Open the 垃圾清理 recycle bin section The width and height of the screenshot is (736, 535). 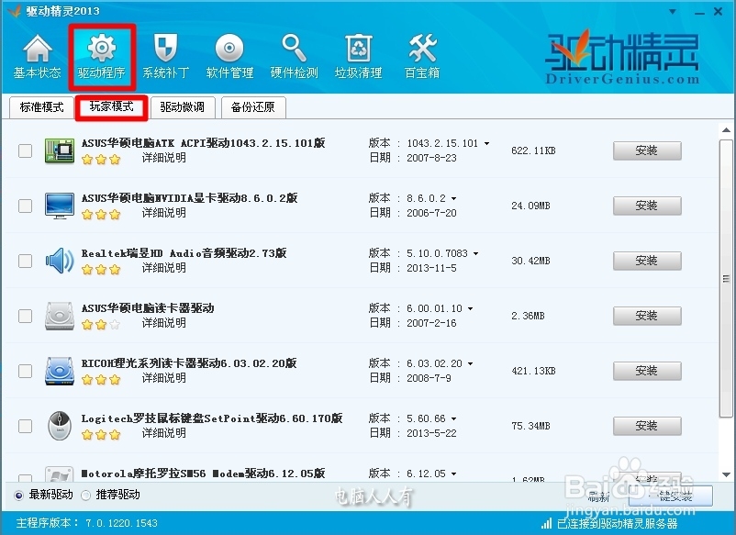pyautogui.click(x=358, y=56)
